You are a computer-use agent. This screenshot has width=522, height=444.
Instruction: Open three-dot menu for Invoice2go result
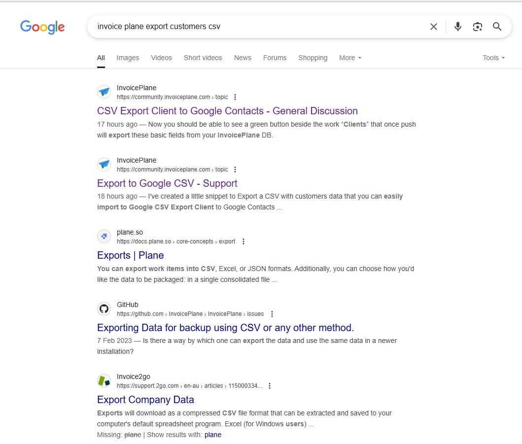(270, 386)
